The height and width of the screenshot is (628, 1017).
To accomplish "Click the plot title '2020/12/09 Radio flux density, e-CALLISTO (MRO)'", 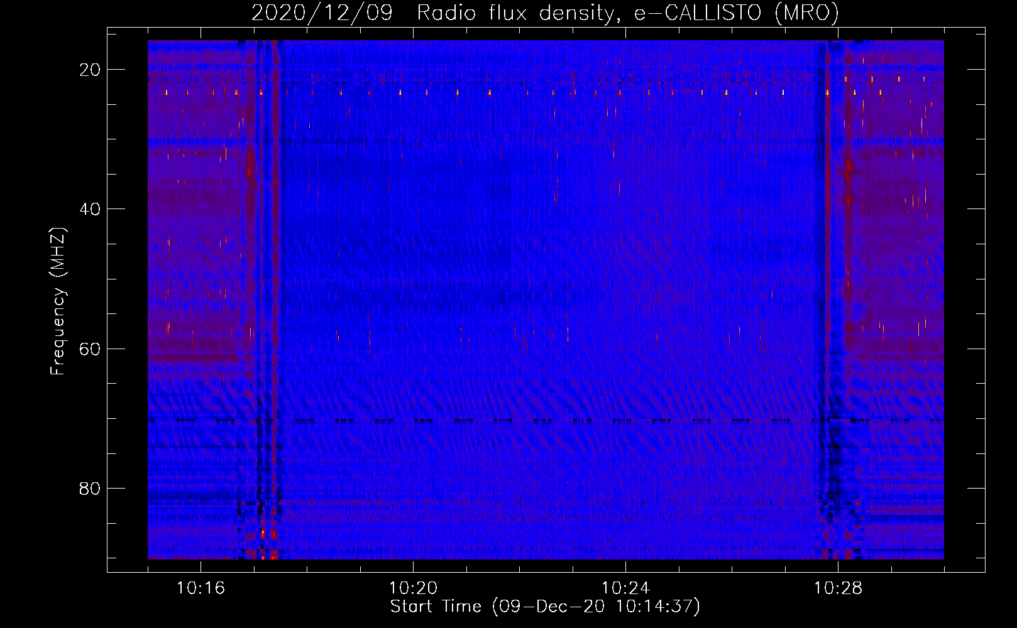I will click(x=545, y=13).
